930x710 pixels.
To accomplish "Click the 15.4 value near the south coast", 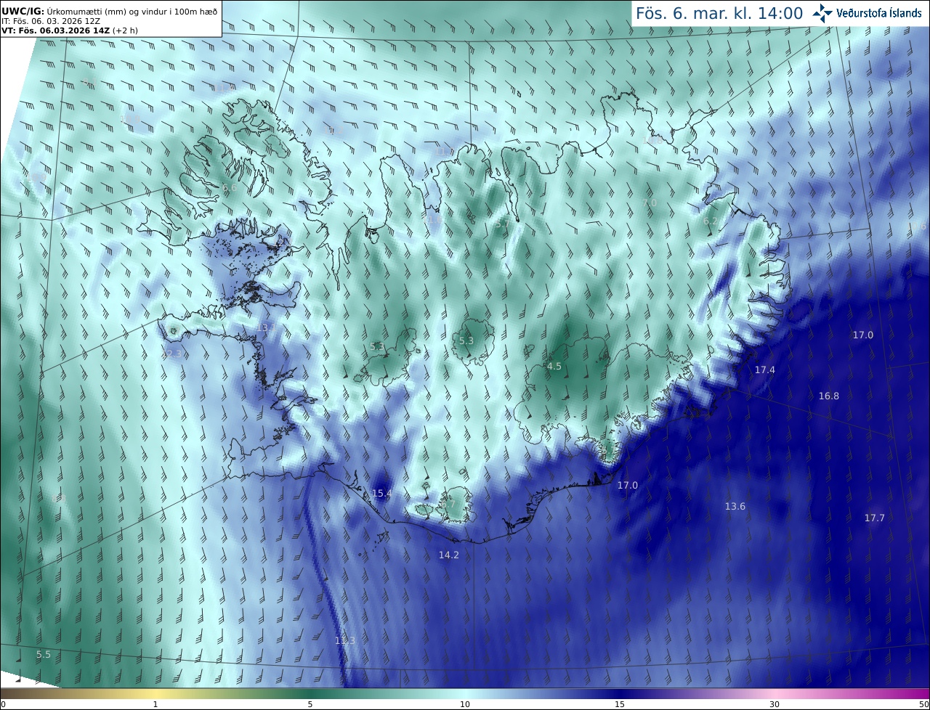I will (381, 494).
